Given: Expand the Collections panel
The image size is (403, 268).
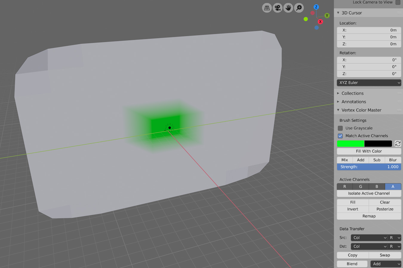Looking at the screenshot, I should tap(353, 94).
